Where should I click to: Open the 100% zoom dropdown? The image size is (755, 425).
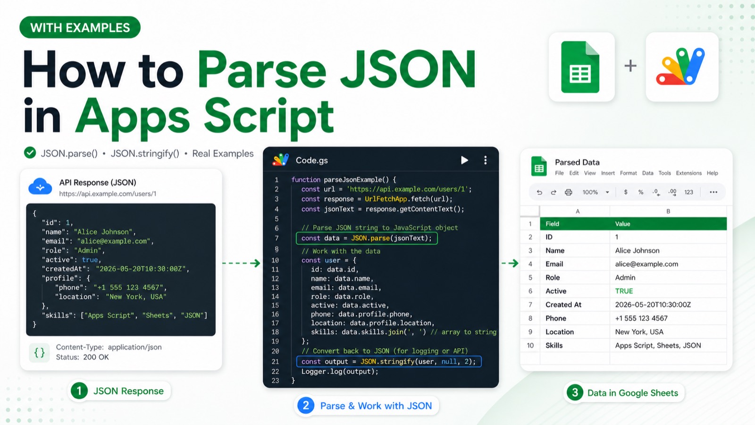pyautogui.click(x=596, y=192)
